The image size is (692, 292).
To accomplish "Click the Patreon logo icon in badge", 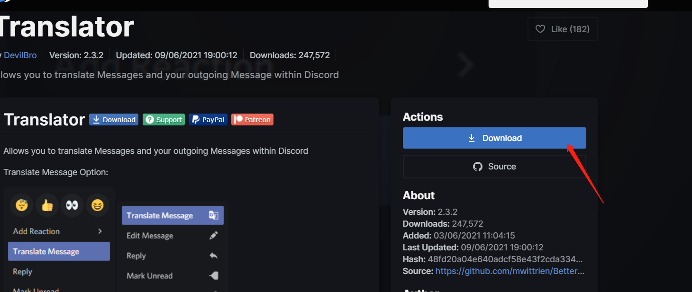I will 238,120.
